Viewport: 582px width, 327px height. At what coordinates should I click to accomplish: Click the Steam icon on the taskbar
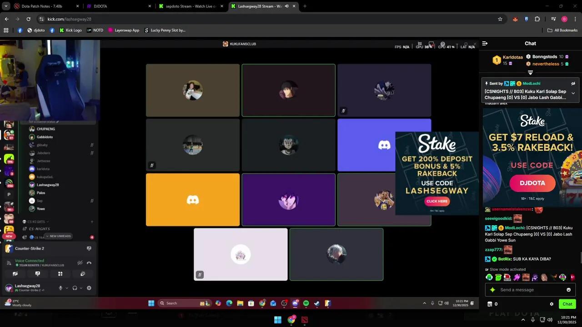tap(316, 303)
